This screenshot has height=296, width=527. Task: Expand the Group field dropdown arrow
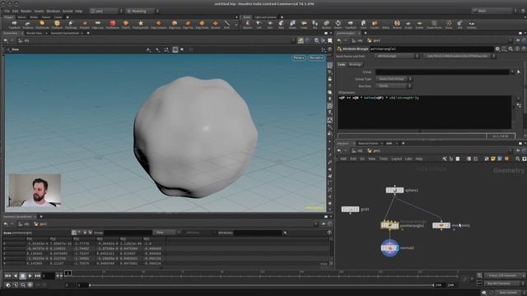512,72
